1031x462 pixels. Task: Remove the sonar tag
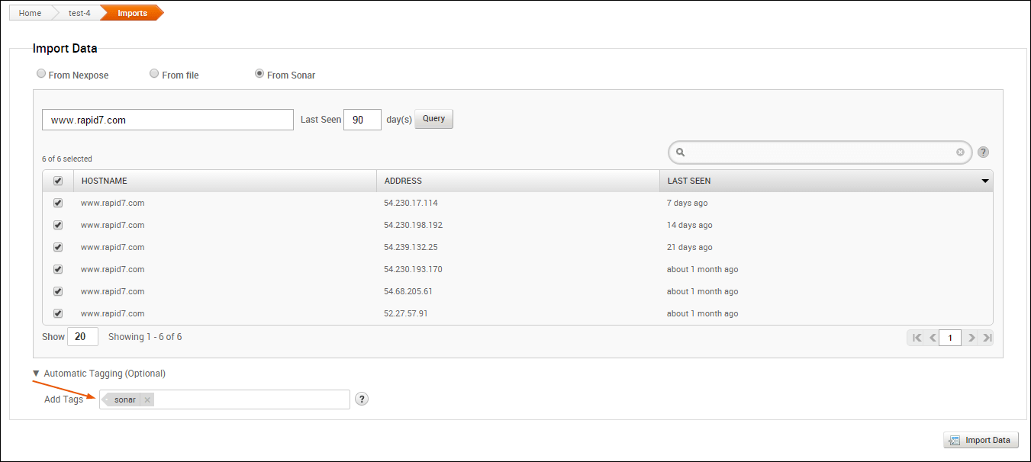147,399
